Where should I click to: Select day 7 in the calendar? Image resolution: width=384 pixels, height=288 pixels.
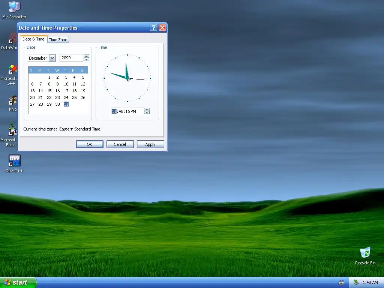click(x=40, y=84)
